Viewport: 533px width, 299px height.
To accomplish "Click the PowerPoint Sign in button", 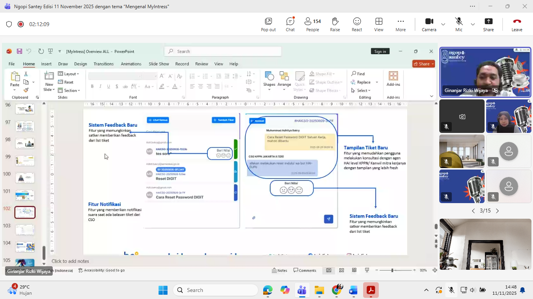I will (380, 51).
